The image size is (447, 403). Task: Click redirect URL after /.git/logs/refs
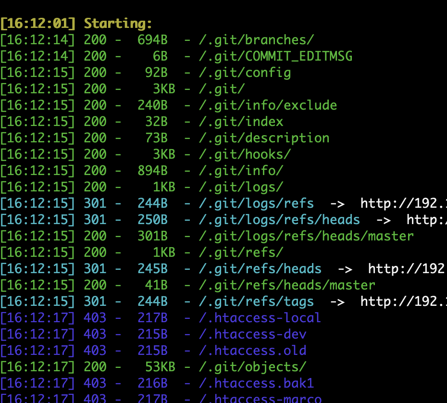[403, 203]
